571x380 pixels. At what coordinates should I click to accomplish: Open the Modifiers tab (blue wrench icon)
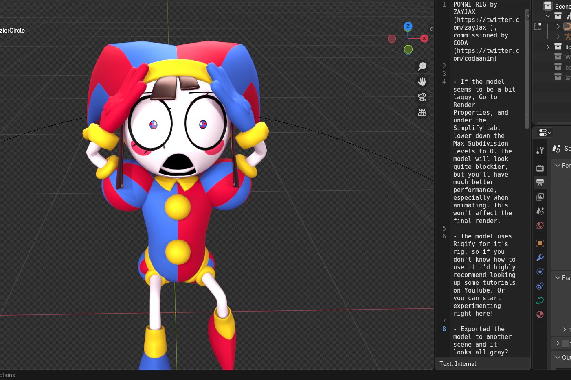pos(540,258)
